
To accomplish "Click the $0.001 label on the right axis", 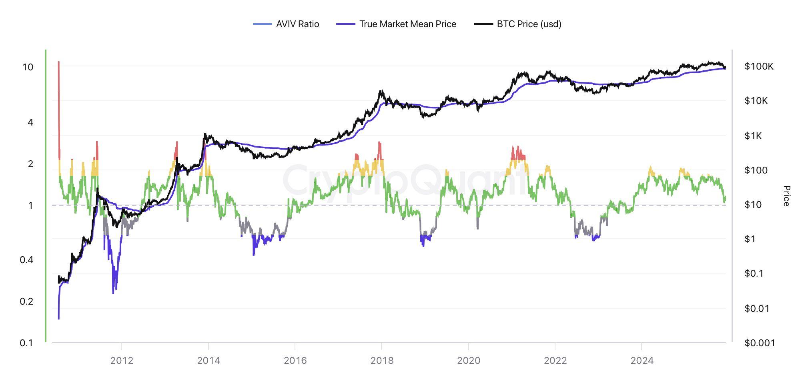I will pos(760,343).
